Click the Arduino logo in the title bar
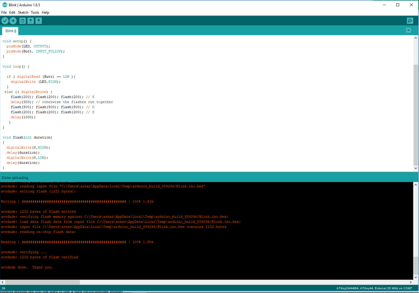The image size is (419, 293). pyautogui.click(x=5, y=5)
